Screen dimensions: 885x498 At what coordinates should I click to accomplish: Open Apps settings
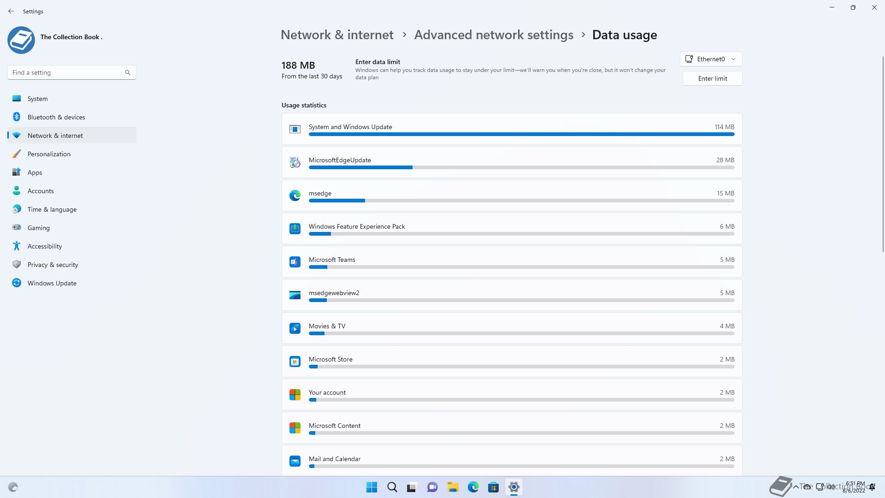click(x=71, y=172)
